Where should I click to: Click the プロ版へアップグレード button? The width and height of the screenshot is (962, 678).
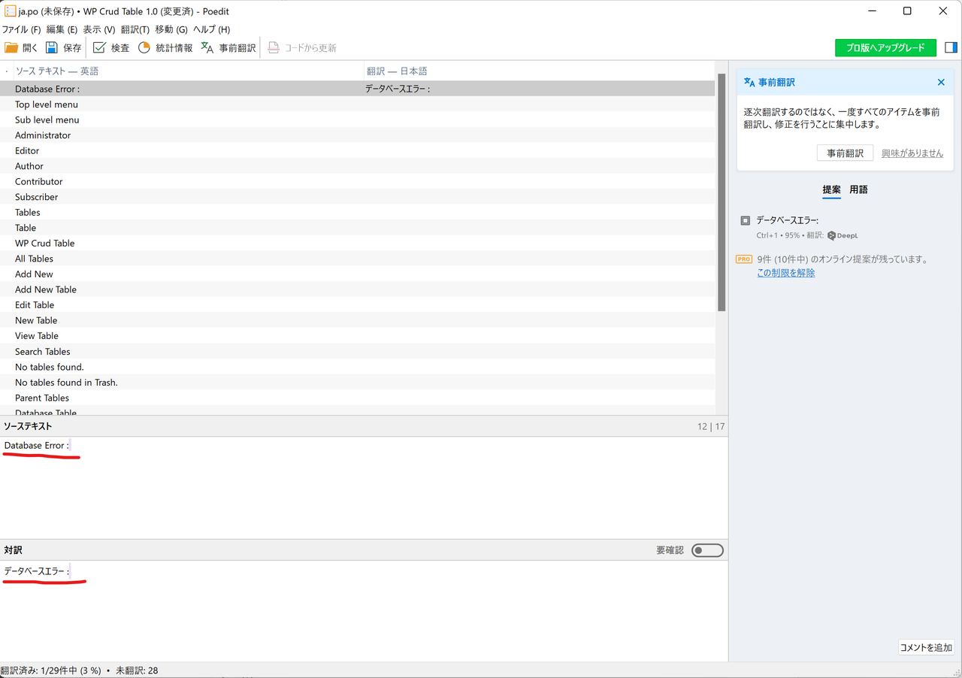885,47
